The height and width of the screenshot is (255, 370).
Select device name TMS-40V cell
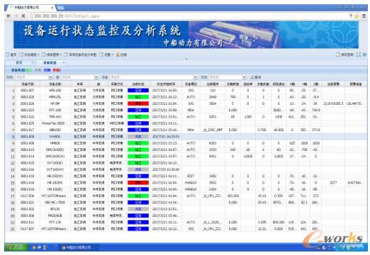pos(55,117)
